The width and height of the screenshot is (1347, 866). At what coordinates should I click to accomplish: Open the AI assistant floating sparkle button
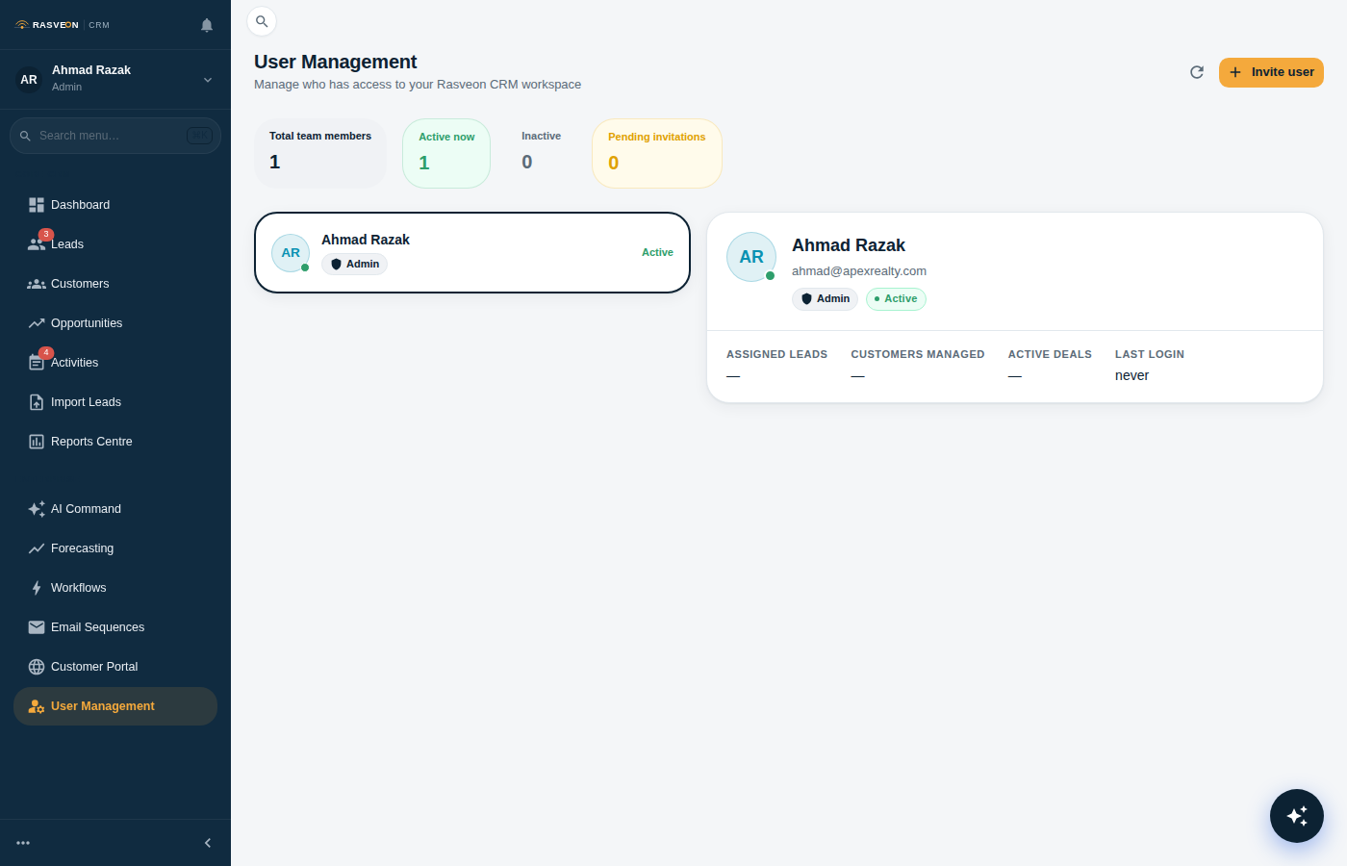(x=1297, y=816)
